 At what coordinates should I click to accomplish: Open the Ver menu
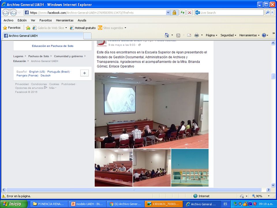click(33, 20)
